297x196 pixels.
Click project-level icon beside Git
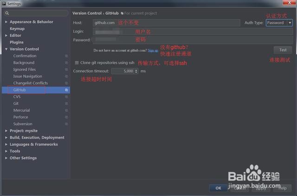click(x=66, y=103)
